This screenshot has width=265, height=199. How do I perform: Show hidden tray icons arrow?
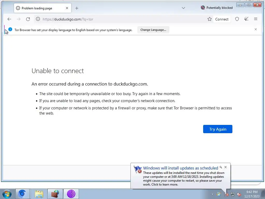click(x=212, y=194)
